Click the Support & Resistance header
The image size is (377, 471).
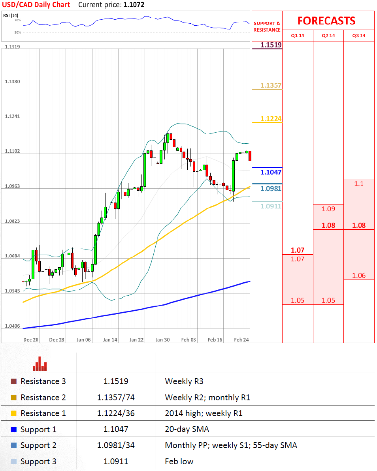267,26
